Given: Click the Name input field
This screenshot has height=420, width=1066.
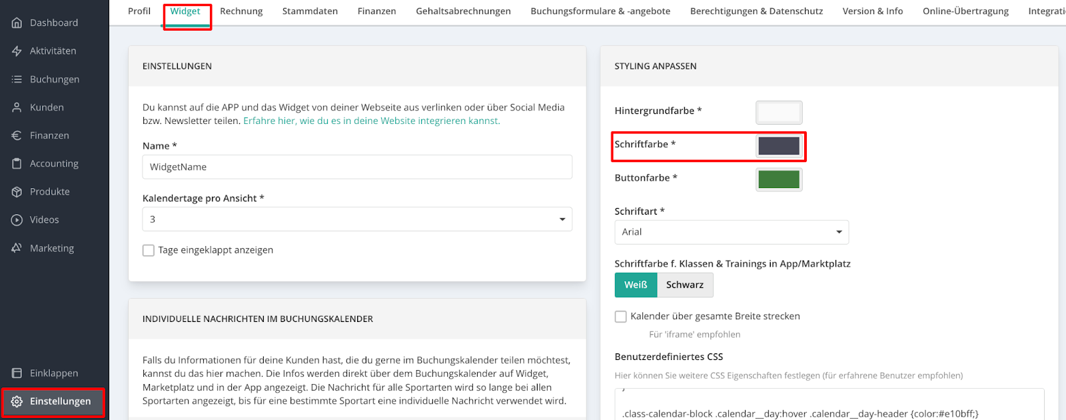Looking at the screenshot, I should pos(357,167).
